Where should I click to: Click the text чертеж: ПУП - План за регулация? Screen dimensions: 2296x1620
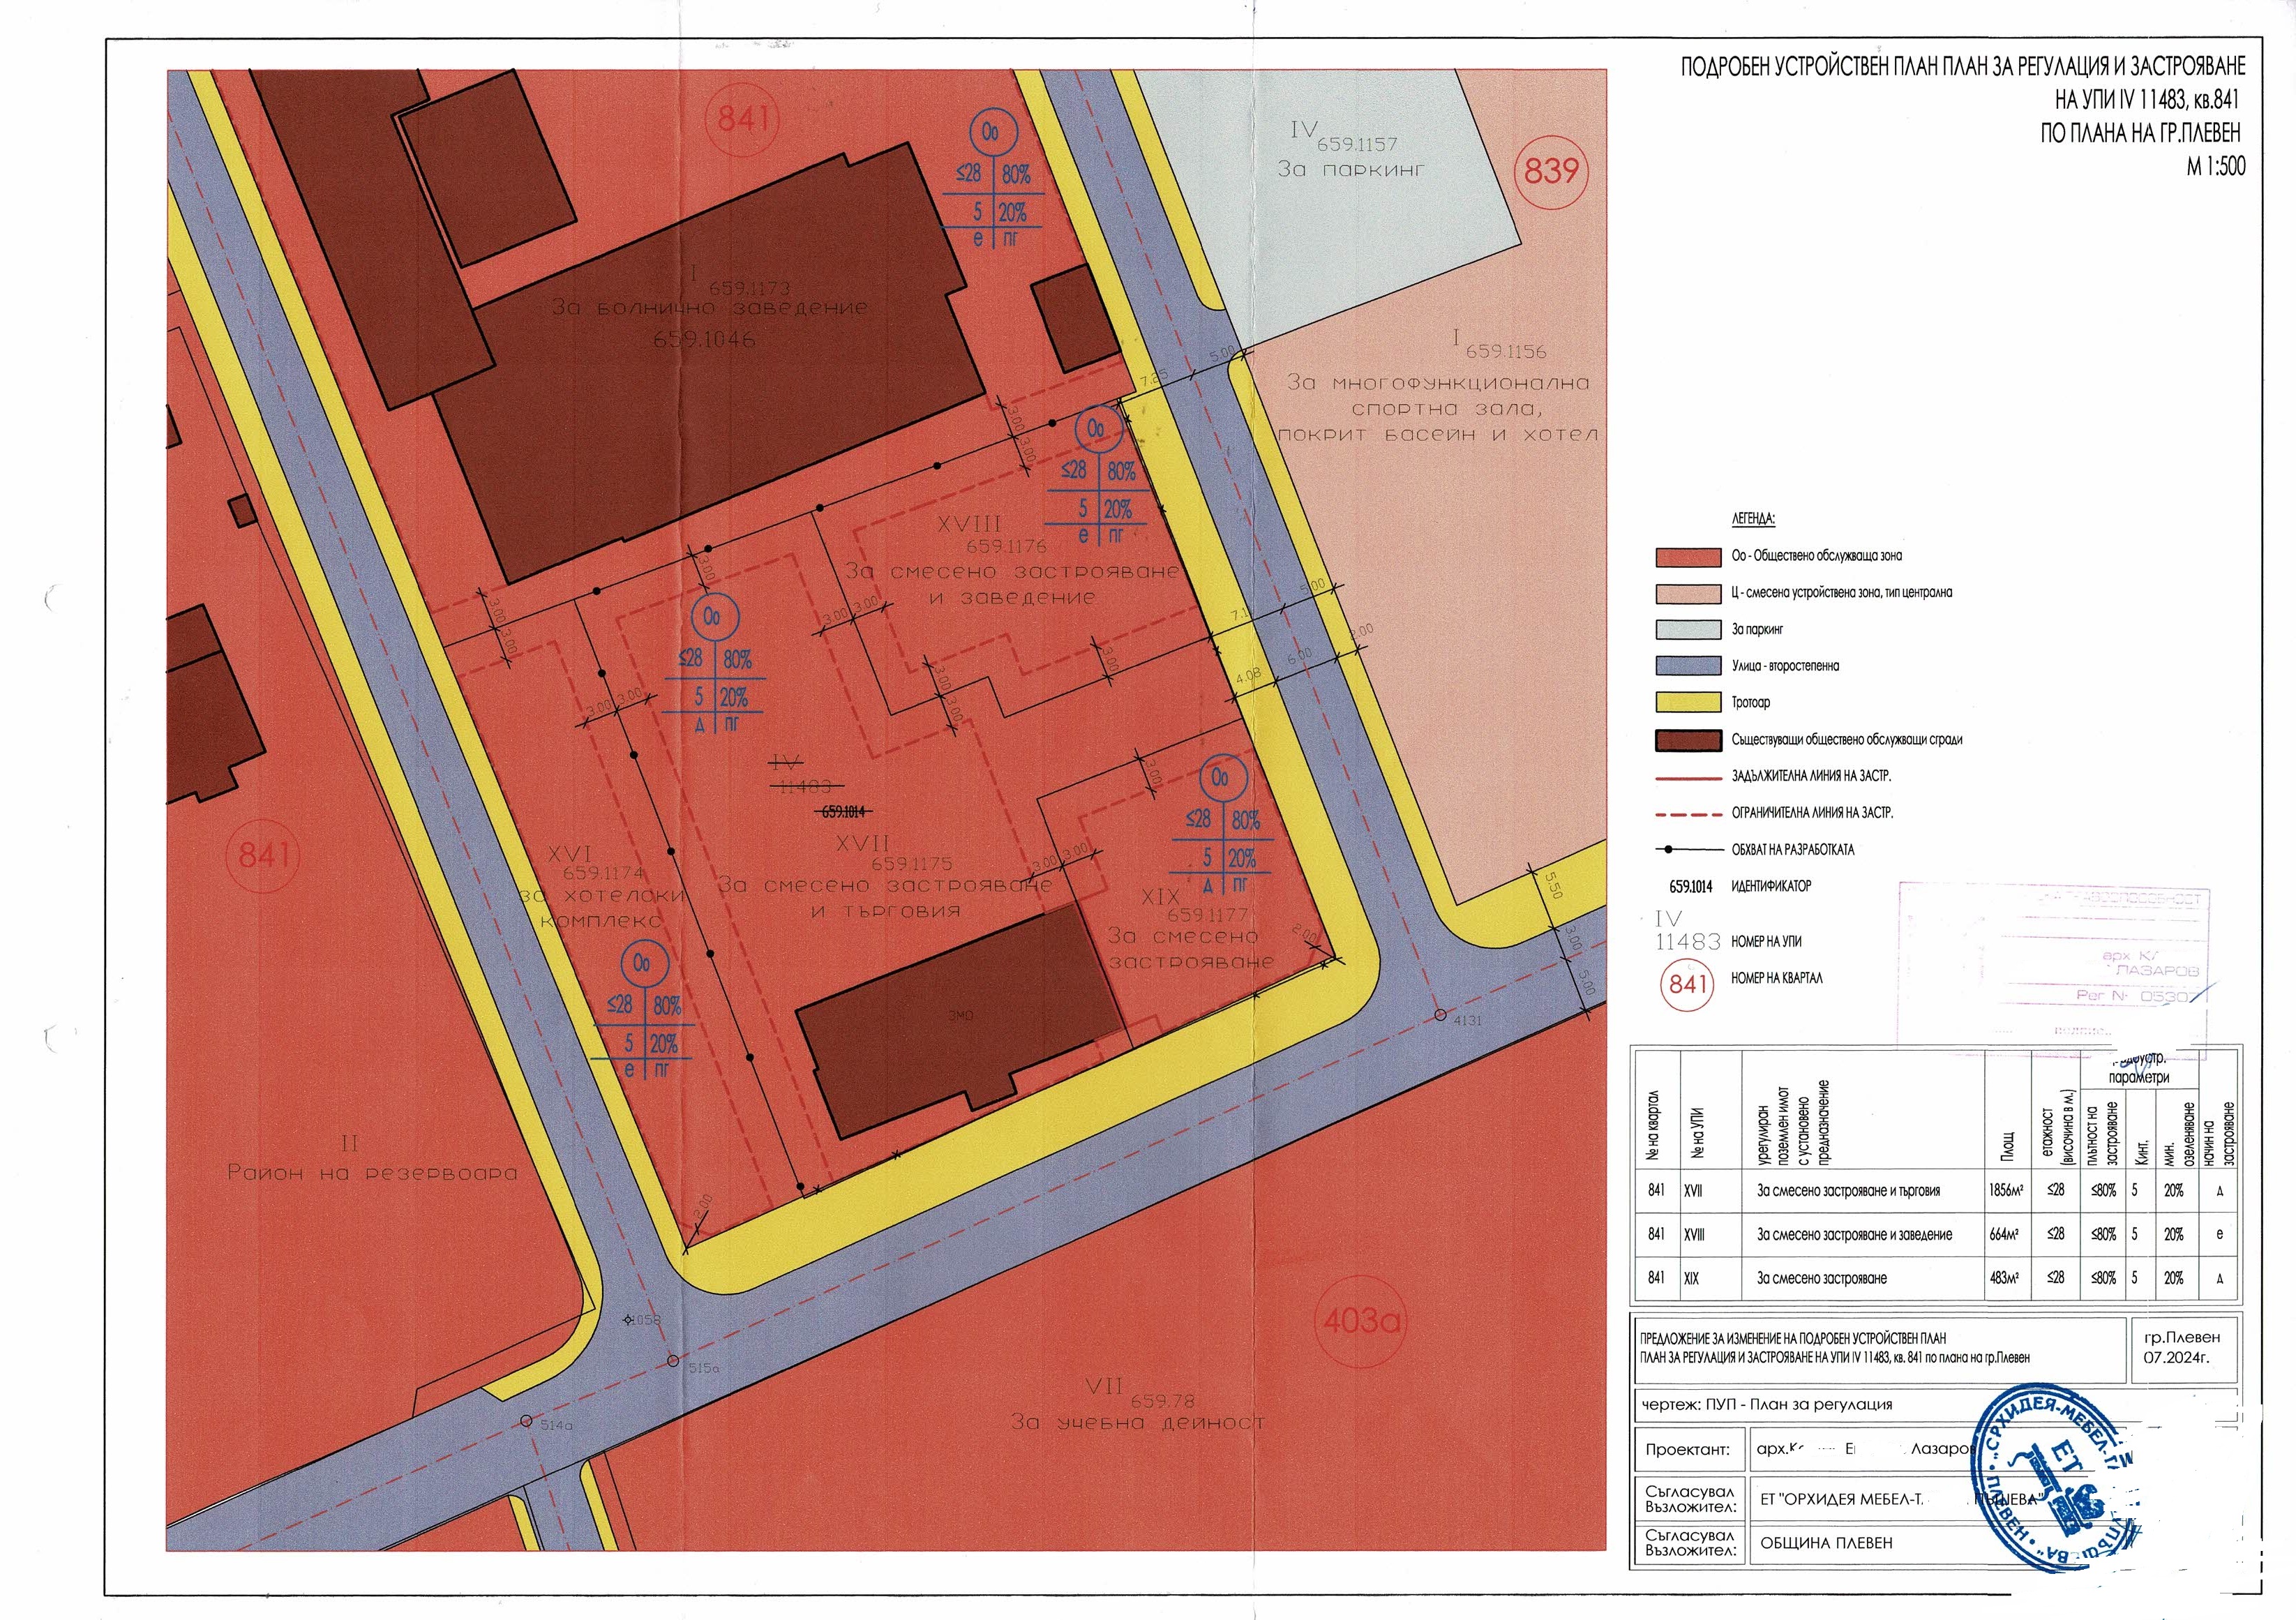(x=1767, y=1404)
